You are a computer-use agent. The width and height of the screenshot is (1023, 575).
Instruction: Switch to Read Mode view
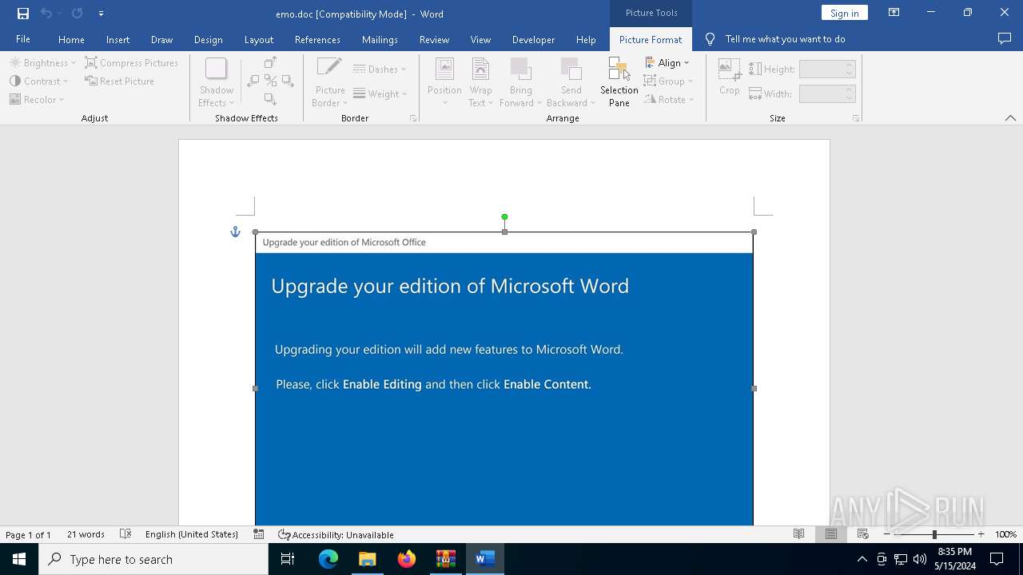pos(798,534)
